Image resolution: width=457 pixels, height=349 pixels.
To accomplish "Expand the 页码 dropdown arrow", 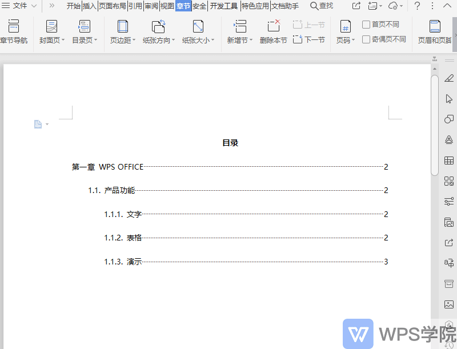I will click(353, 40).
